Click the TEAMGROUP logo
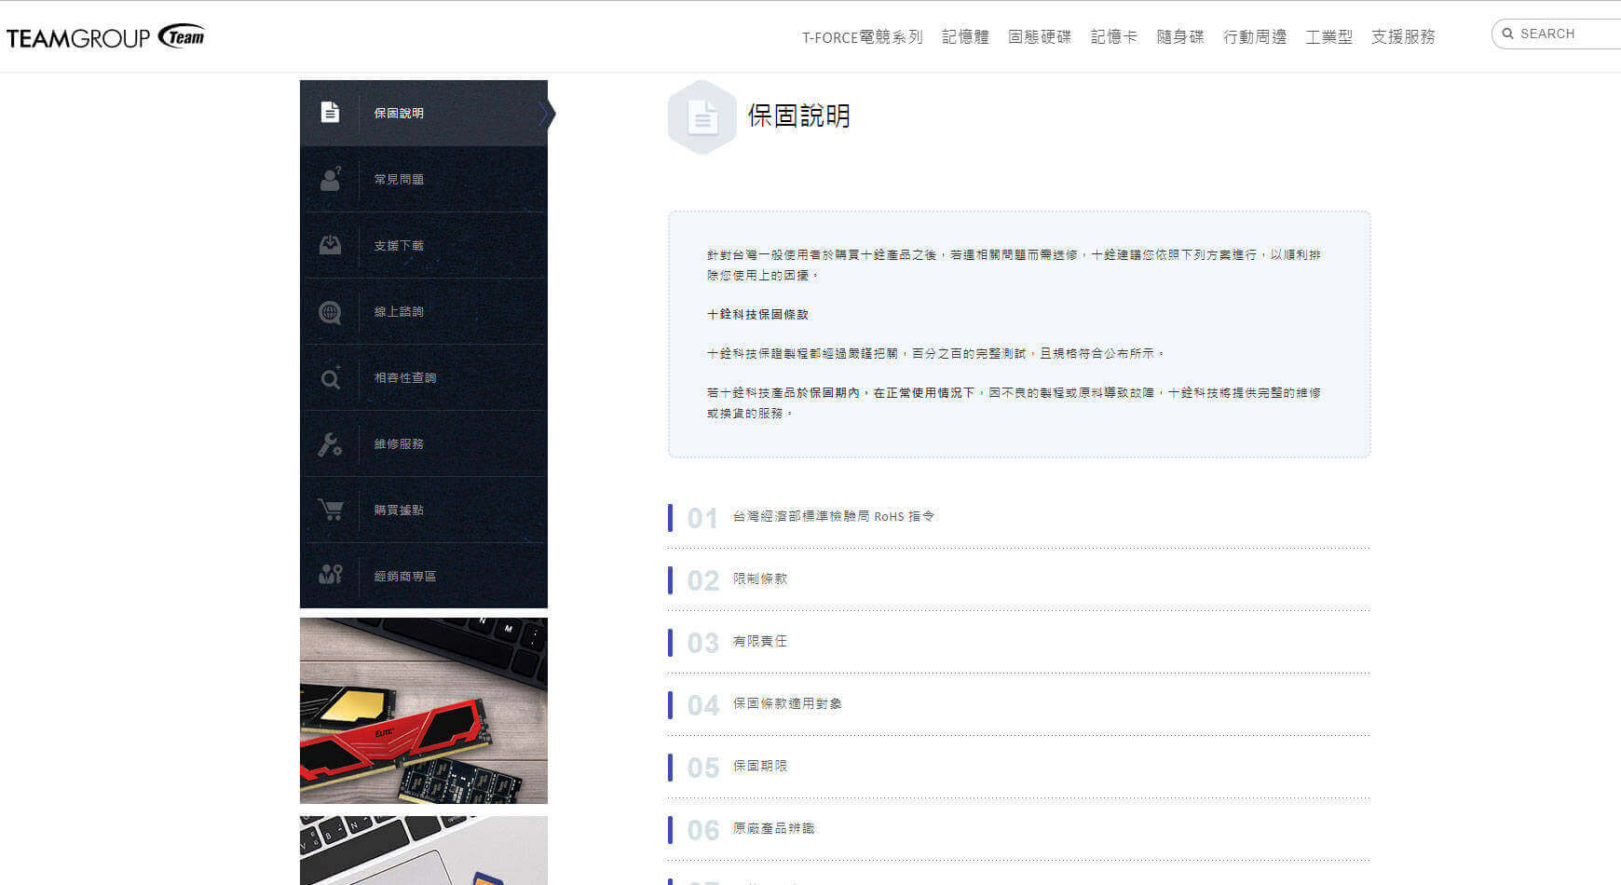Viewport: 1621px width, 885px height. click(105, 37)
